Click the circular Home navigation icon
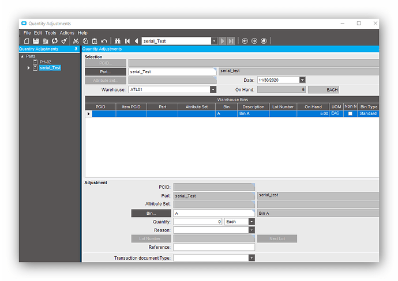The height and width of the screenshot is (281, 398). [264, 41]
